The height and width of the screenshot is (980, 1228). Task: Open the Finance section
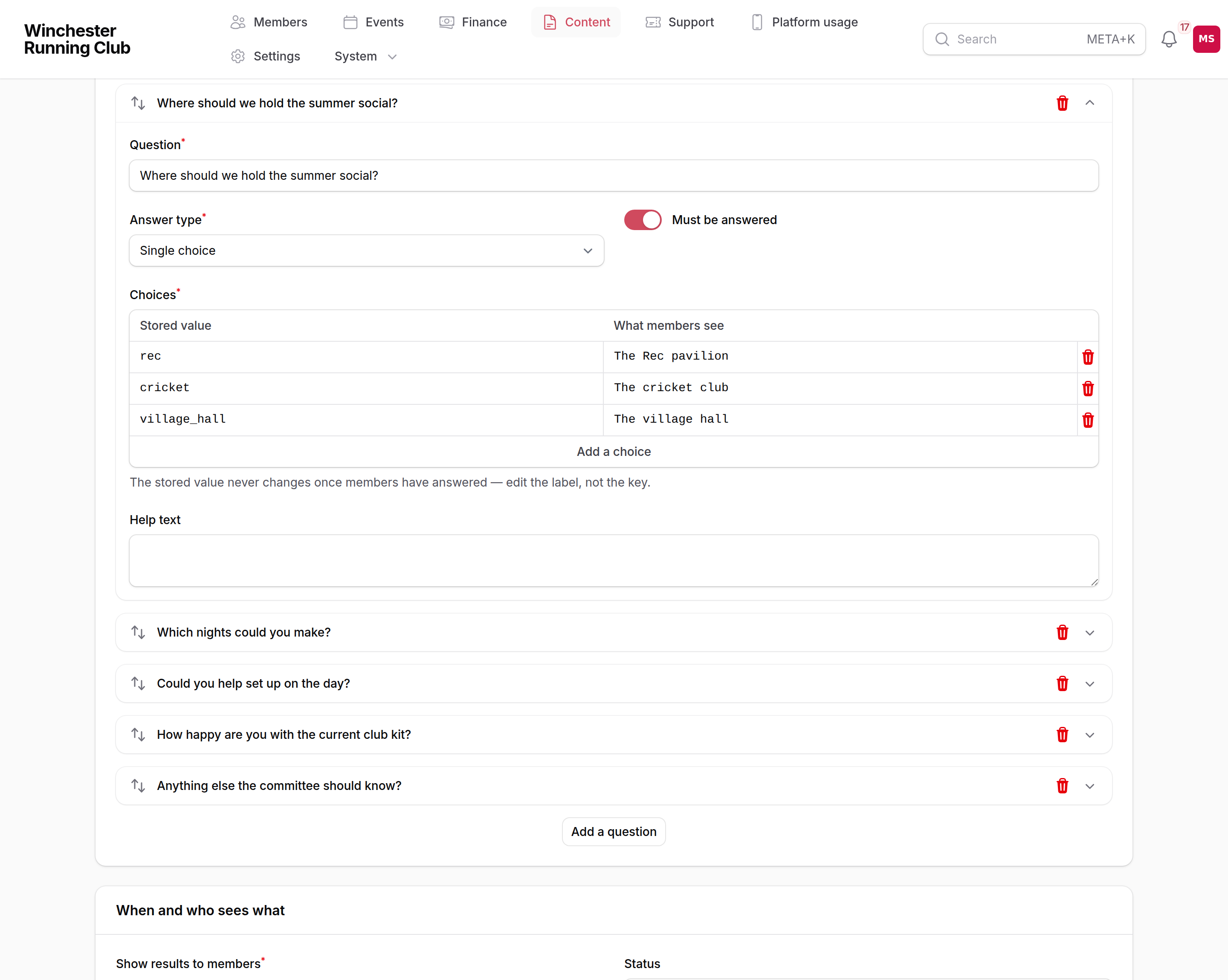(473, 22)
